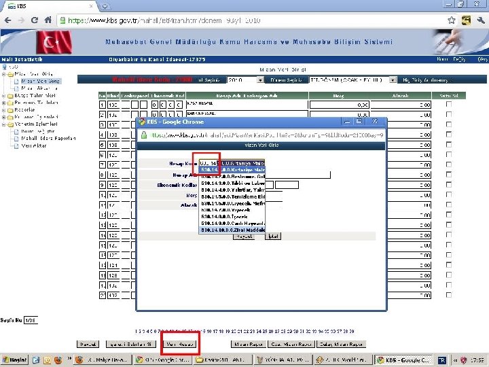Click the Borç field of Kasa Hesabı row
The width and height of the screenshot is (489, 367).
point(340,105)
